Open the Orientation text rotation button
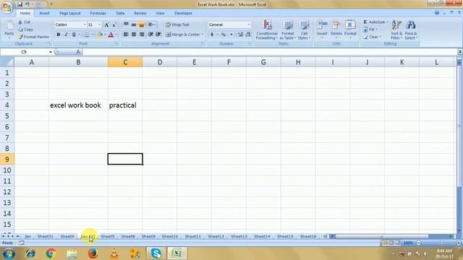Image resolution: width=463 pixels, height=260 pixels. 151,25
